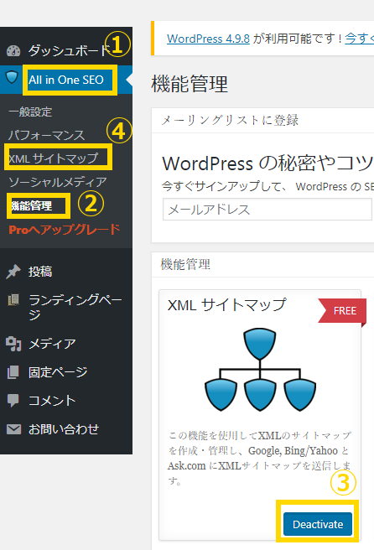Image resolution: width=374 pixels, height=550 pixels.
Task: Click the XML サイトマップ card title
Action: pyautogui.click(x=227, y=305)
